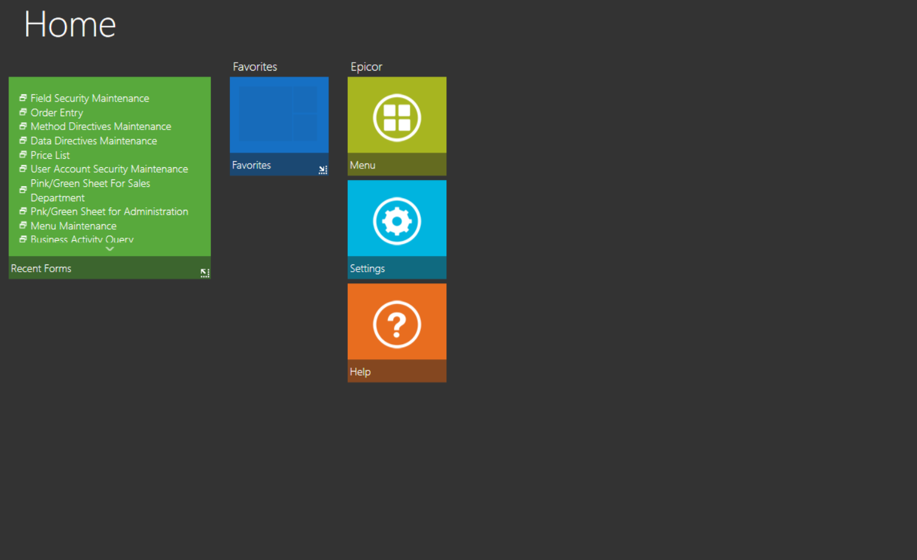This screenshot has height=560, width=917.
Task: Open Data Directives Maintenance
Action: coord(94,141)
